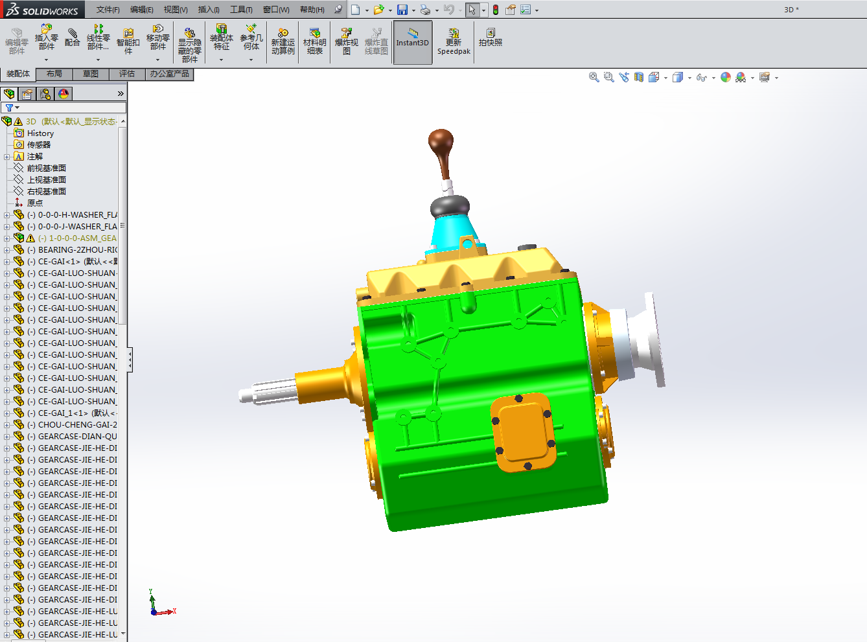Click View Orientation cube icon
The height and width of the screenshot is (642, 867).
tap(654, 77)
